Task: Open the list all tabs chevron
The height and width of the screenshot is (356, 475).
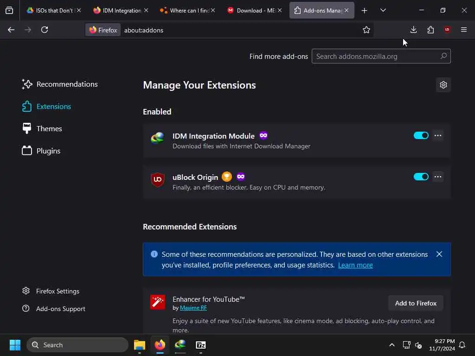Action: click(x=383, y=11)
